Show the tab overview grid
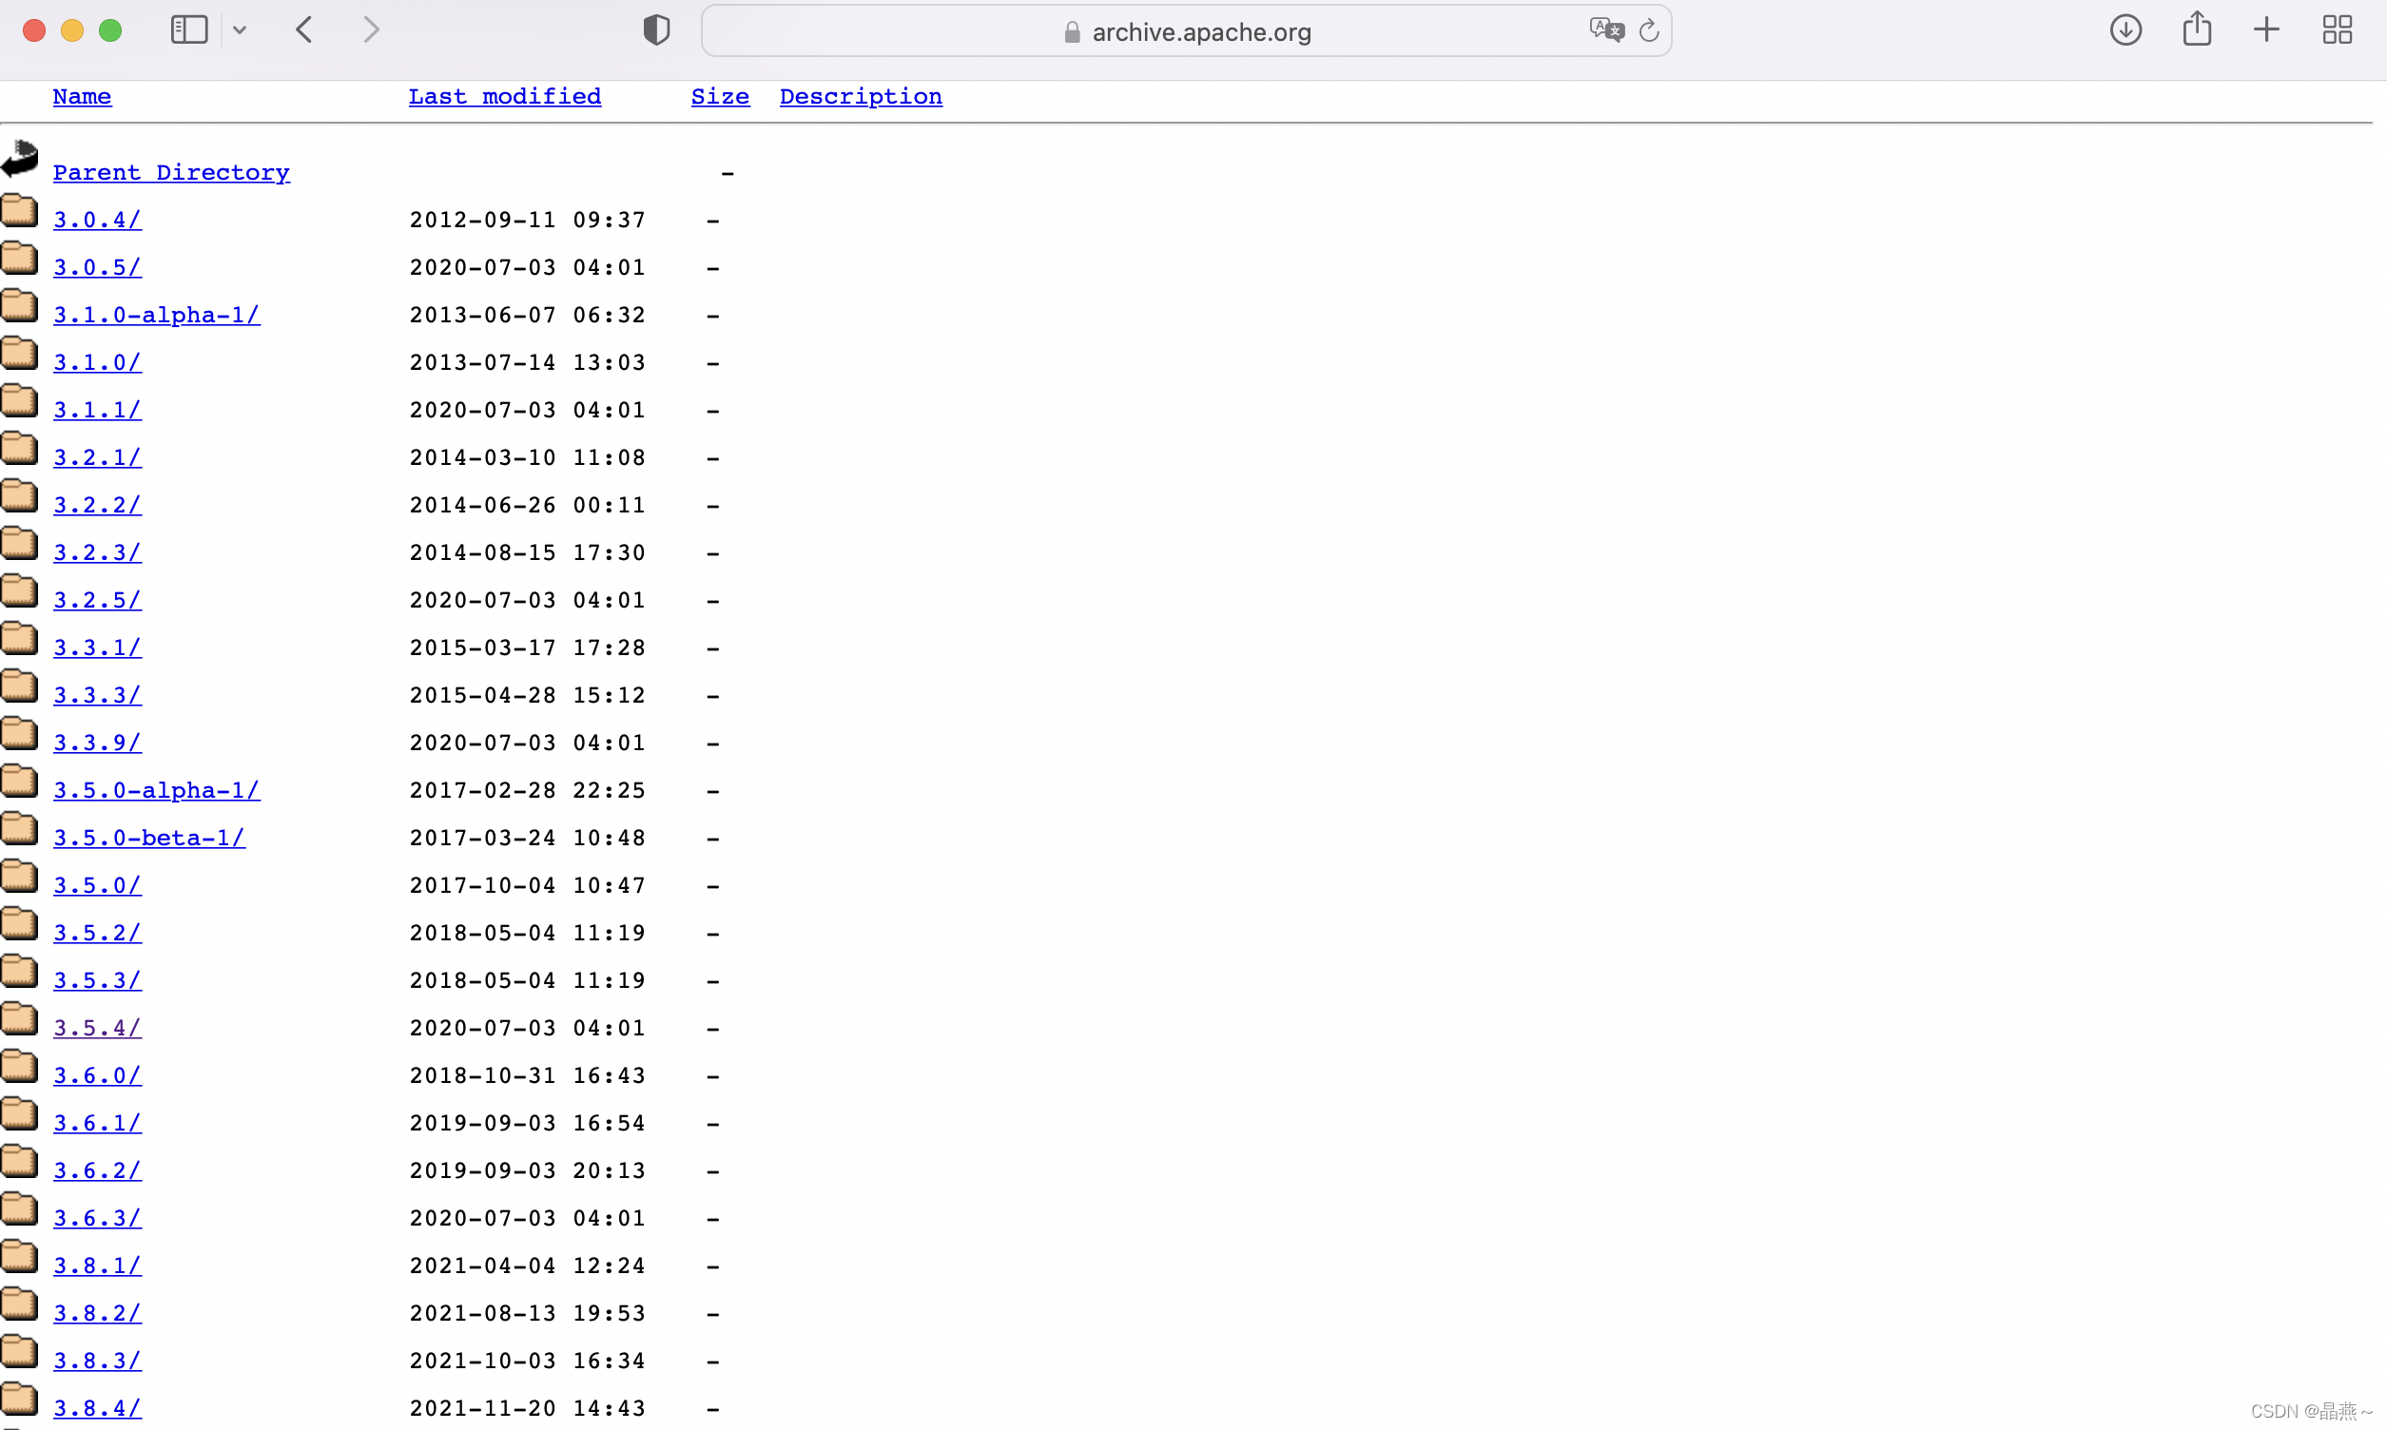The height and width of the screenshot is (1430, 2387). [x=2337, y=29]
